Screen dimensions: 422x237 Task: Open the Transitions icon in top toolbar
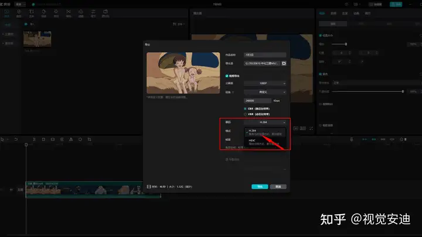69,13
